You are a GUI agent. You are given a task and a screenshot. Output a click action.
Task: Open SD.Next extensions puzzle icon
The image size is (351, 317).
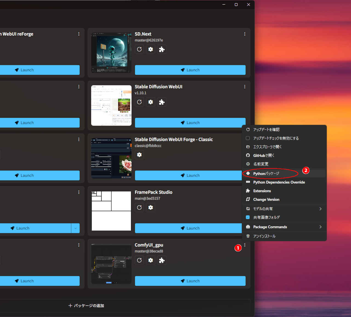[x=162, y=49]
